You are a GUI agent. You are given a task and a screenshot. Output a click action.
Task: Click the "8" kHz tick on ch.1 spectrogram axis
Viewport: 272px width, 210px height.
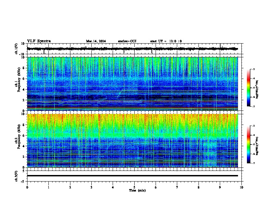point(24,68)
